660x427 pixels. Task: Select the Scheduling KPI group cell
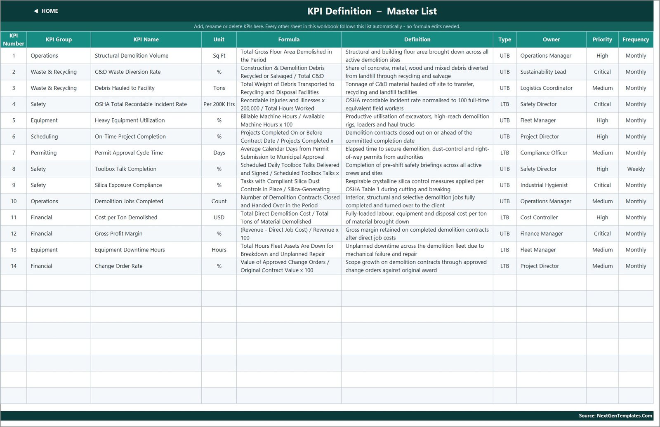(59, 136)
